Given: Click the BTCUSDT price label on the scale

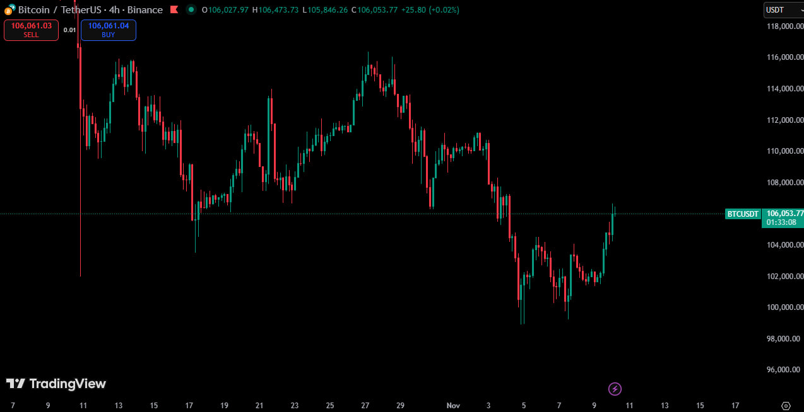Looking at the screenshot, I should tap(743, 214).
